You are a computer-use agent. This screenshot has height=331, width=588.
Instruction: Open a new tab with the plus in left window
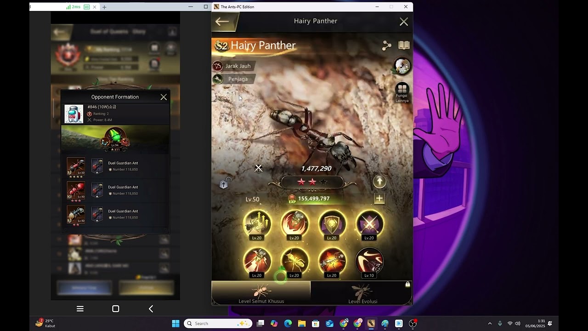[x=104, y=7]
